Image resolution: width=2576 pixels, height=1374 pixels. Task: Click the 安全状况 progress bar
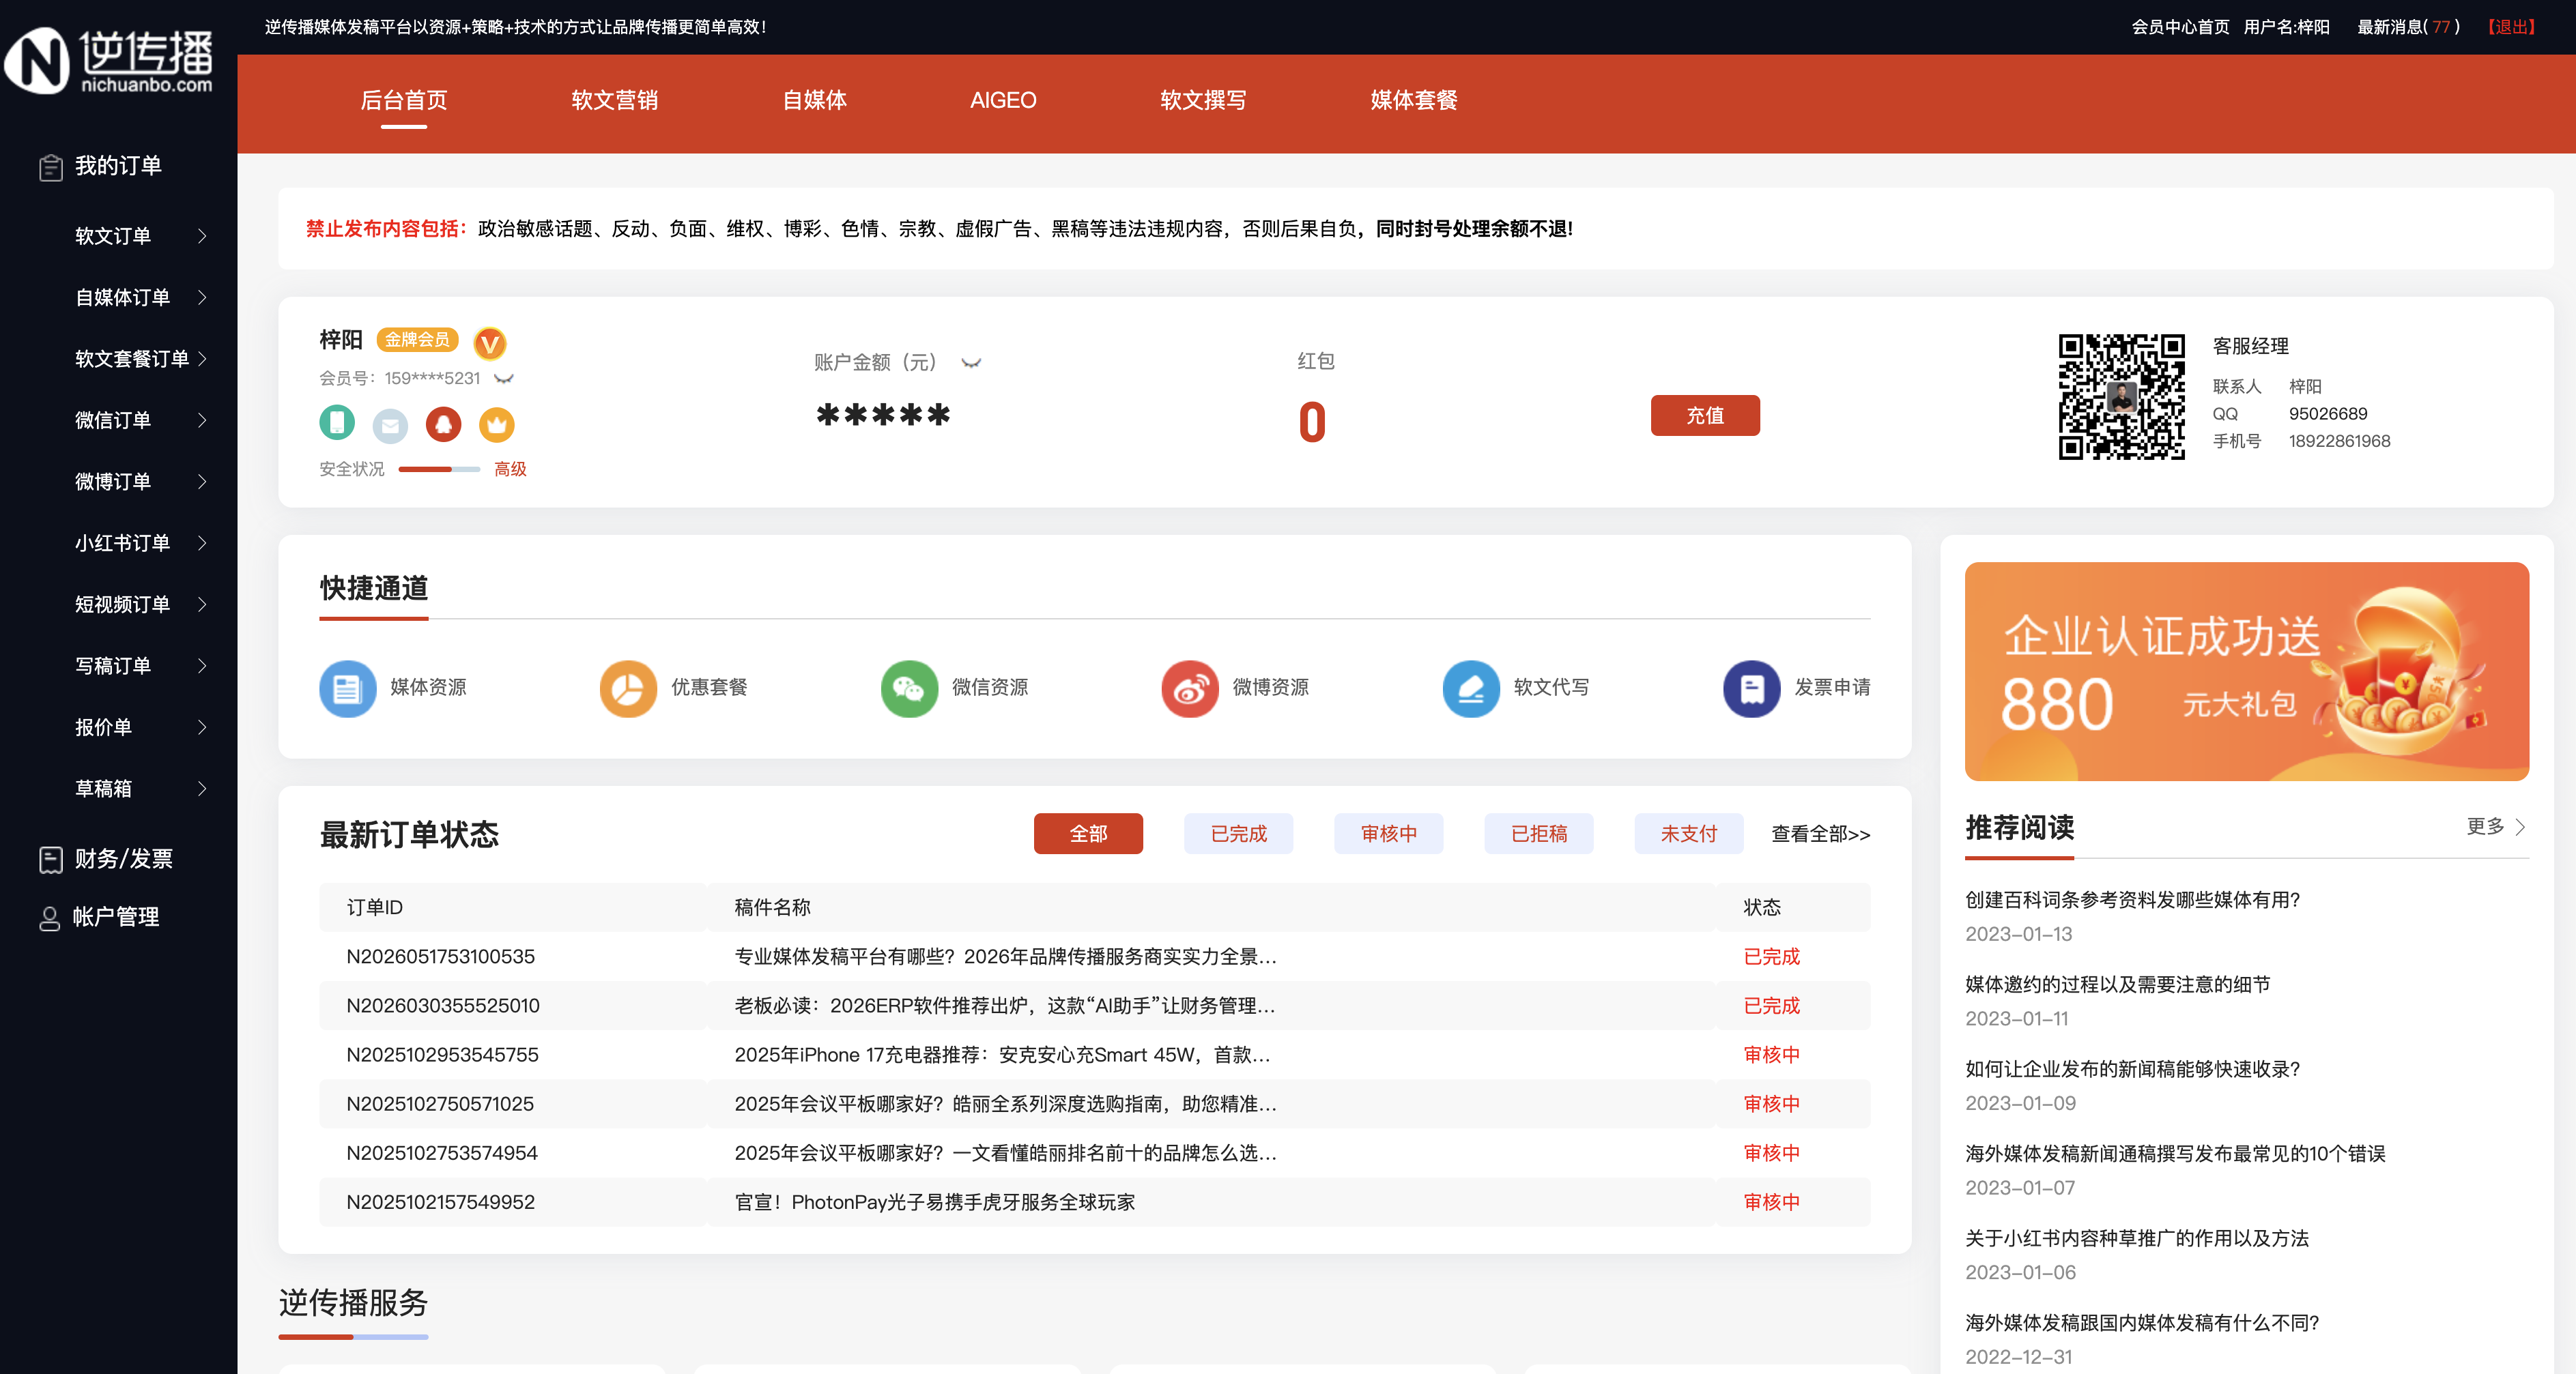click(439, 469)
